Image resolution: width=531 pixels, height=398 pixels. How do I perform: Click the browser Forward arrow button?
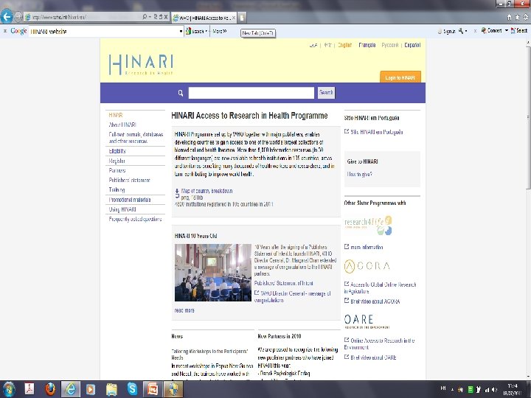point(18,16)
